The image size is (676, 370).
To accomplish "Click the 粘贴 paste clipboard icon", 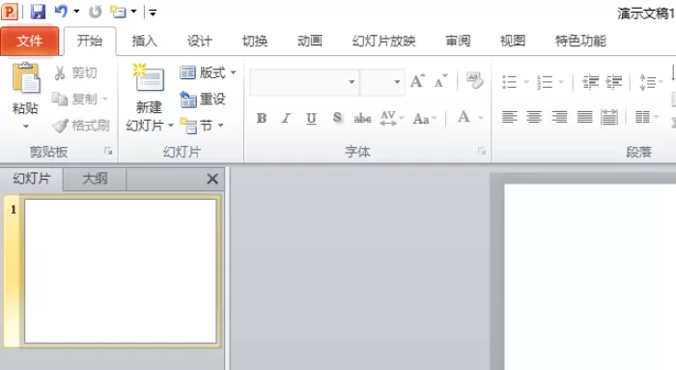I will pos(26,78).
